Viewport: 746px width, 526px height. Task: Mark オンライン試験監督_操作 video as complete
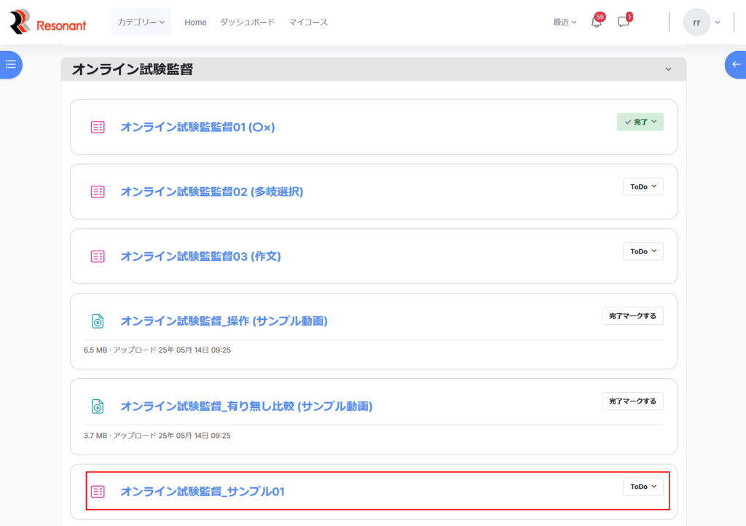(x=632, y=316)
